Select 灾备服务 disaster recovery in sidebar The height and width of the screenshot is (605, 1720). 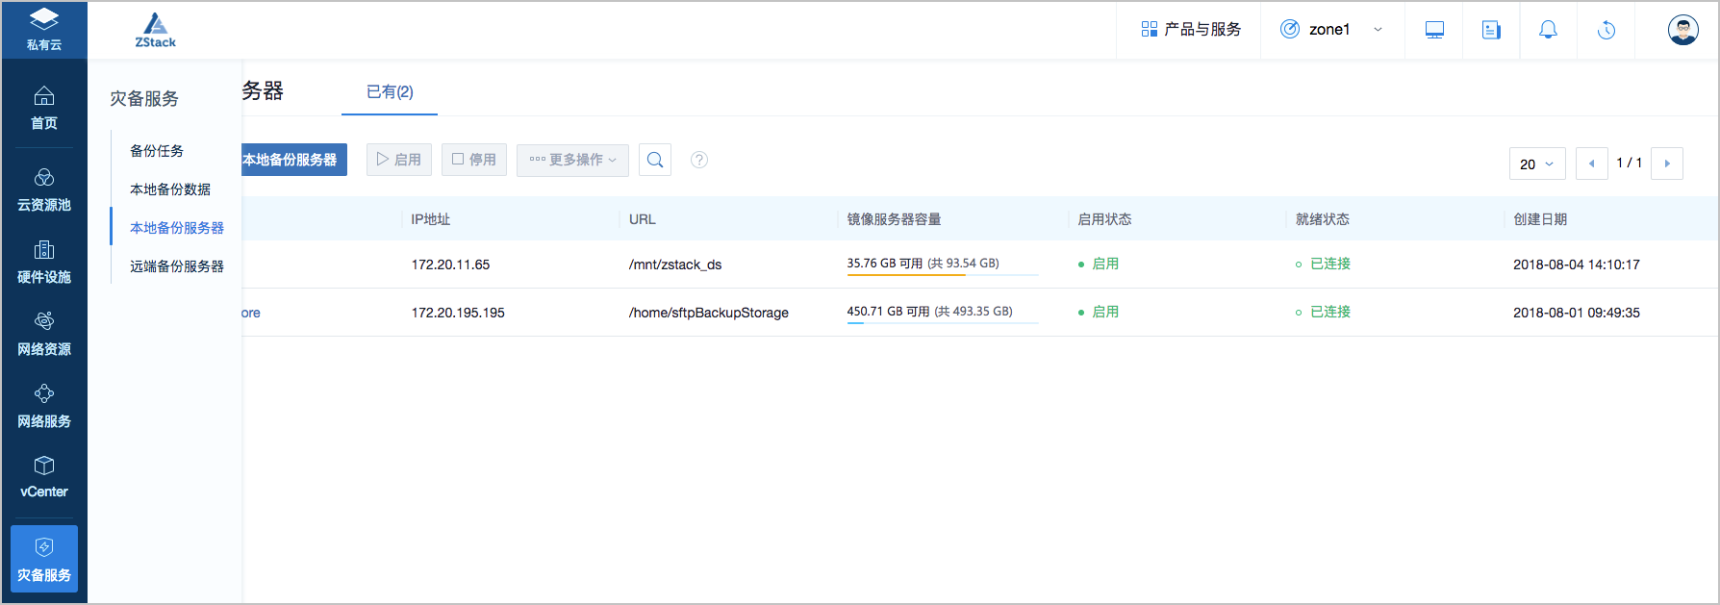tap(44, 559)
